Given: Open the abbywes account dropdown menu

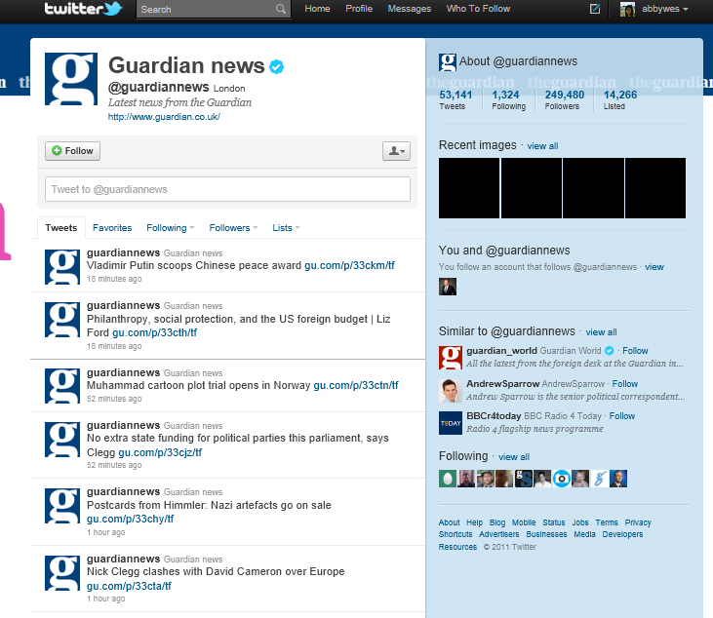Looking at the screenshot, I should pyautogui.click(x=664, y=9).
